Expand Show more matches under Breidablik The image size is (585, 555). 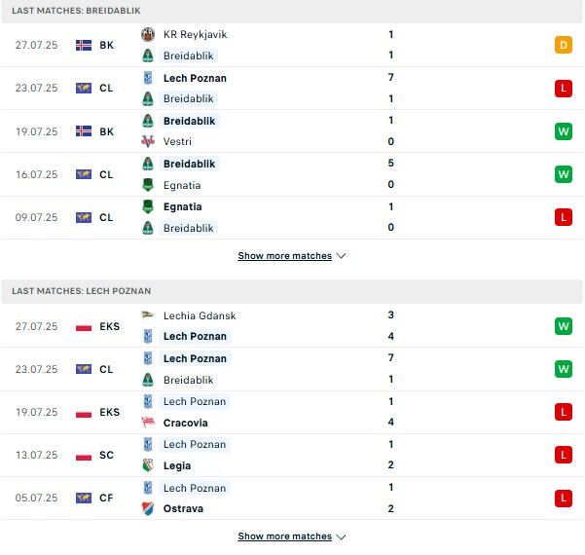point(284,256)
